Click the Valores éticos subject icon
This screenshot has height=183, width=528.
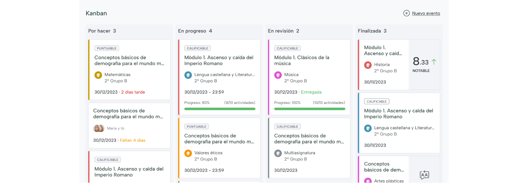[x=188, y=153]
